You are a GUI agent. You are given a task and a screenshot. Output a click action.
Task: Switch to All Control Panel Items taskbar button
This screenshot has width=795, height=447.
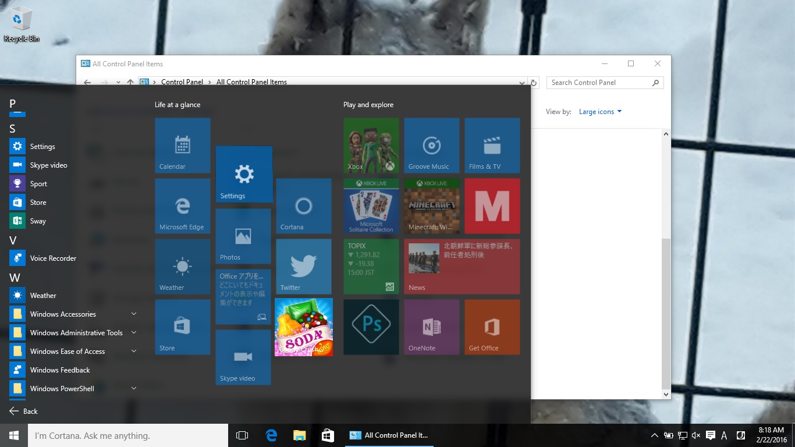(389, 435)
